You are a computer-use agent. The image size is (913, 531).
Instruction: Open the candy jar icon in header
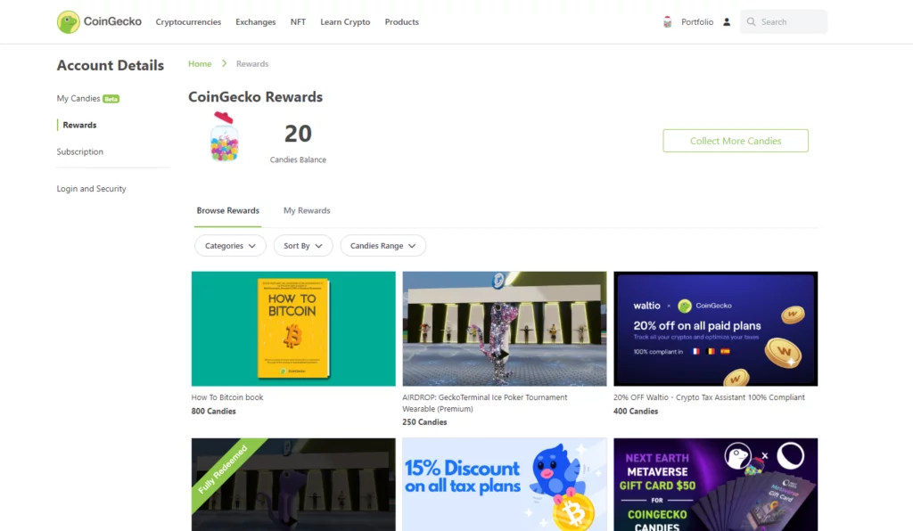(667, 22)
